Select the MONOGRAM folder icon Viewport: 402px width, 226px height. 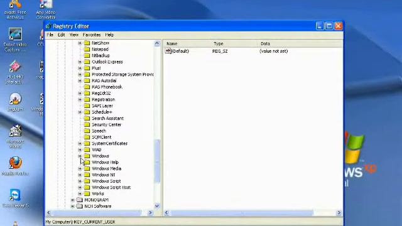tap(80, 200)
